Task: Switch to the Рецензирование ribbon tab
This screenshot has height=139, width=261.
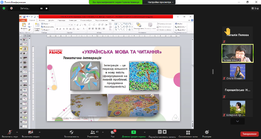Action: [101, 20]
